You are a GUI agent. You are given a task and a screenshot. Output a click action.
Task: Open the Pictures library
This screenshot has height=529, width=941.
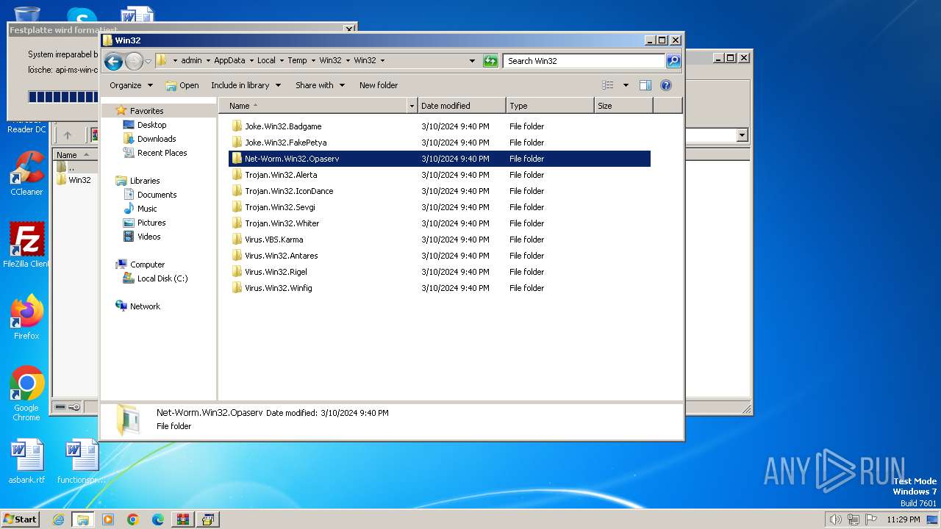pos(151,223)
